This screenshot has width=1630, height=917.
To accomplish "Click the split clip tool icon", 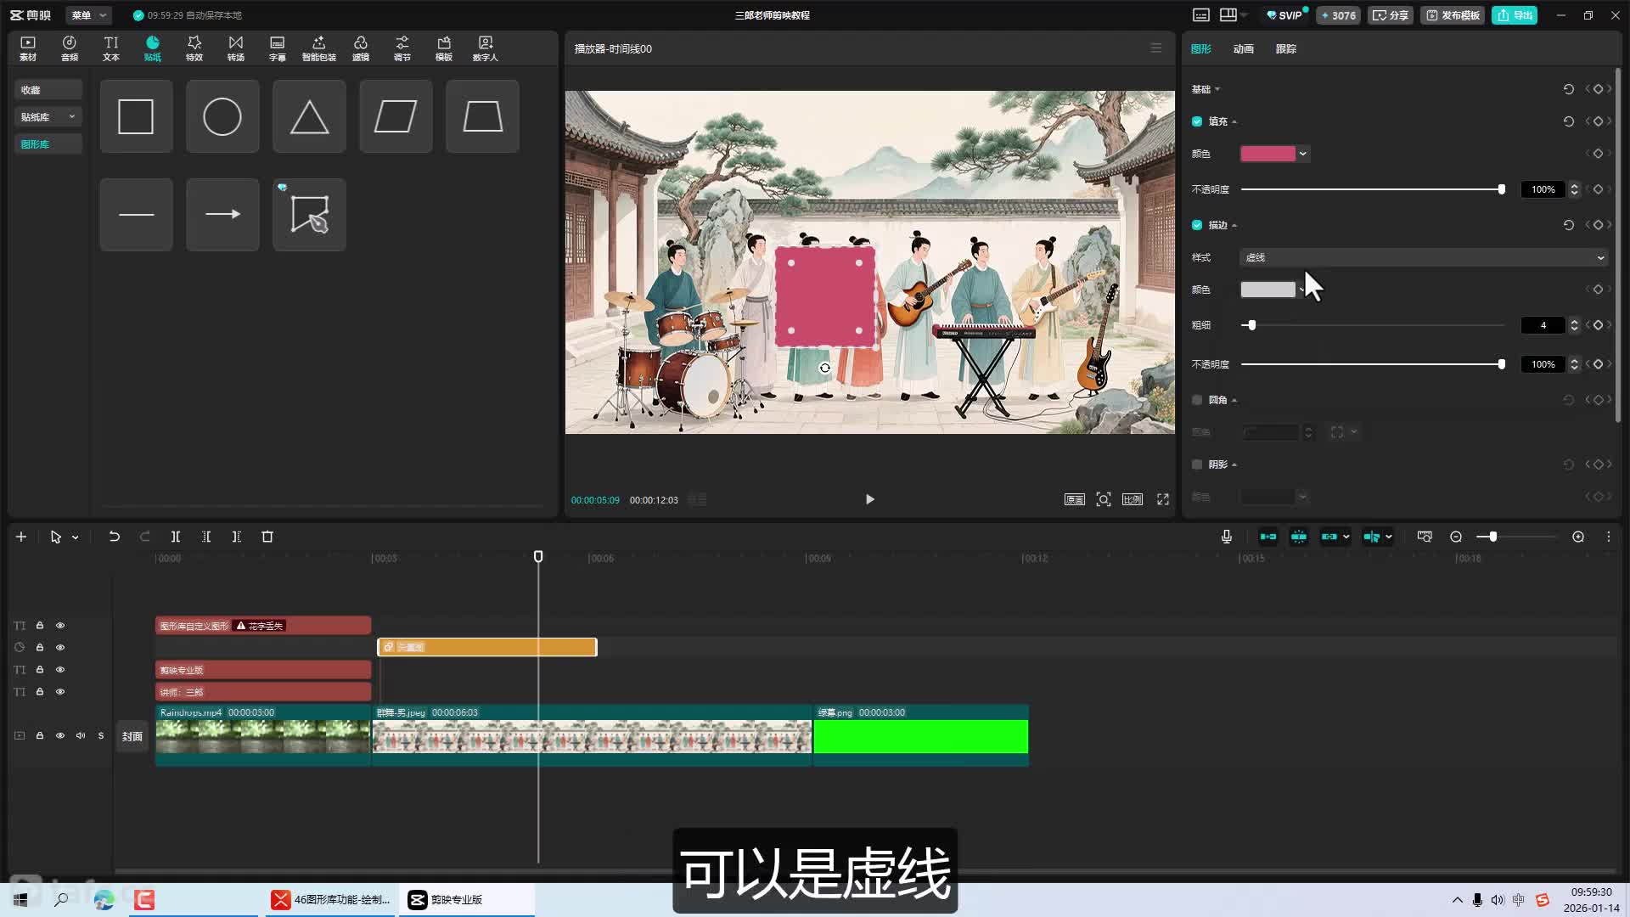I will point(176,537).
